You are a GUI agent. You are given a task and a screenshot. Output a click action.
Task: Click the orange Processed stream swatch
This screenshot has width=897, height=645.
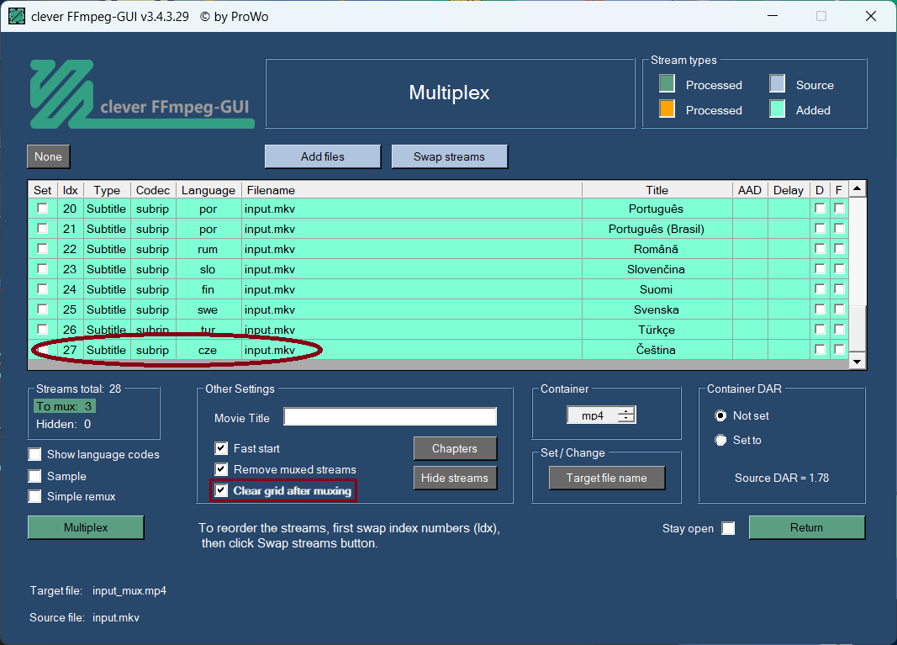pos(667,108)
